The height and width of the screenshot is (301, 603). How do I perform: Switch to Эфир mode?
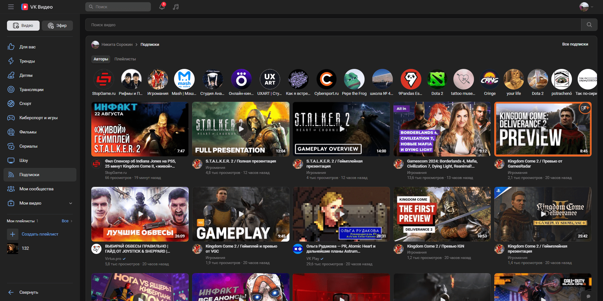(57, 26)
